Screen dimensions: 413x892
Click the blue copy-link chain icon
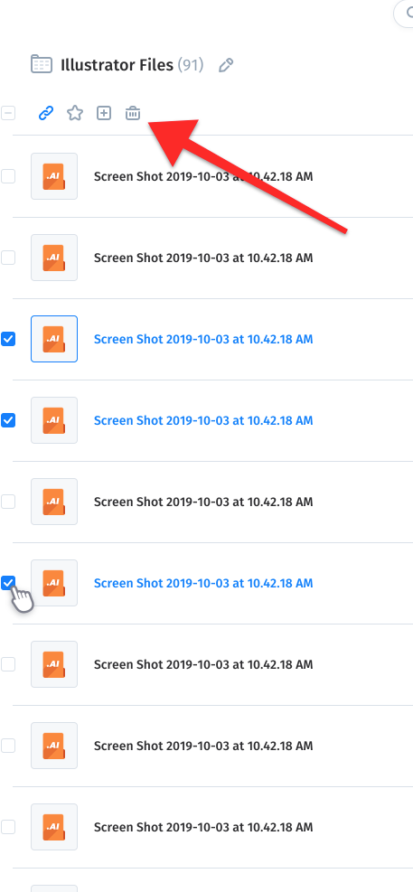pyautogui.click(x=46, y=113)
